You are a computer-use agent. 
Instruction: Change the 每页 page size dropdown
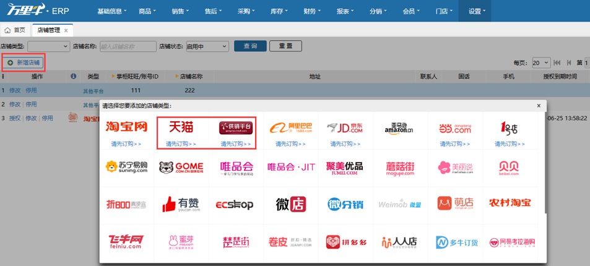pos(542,62)
